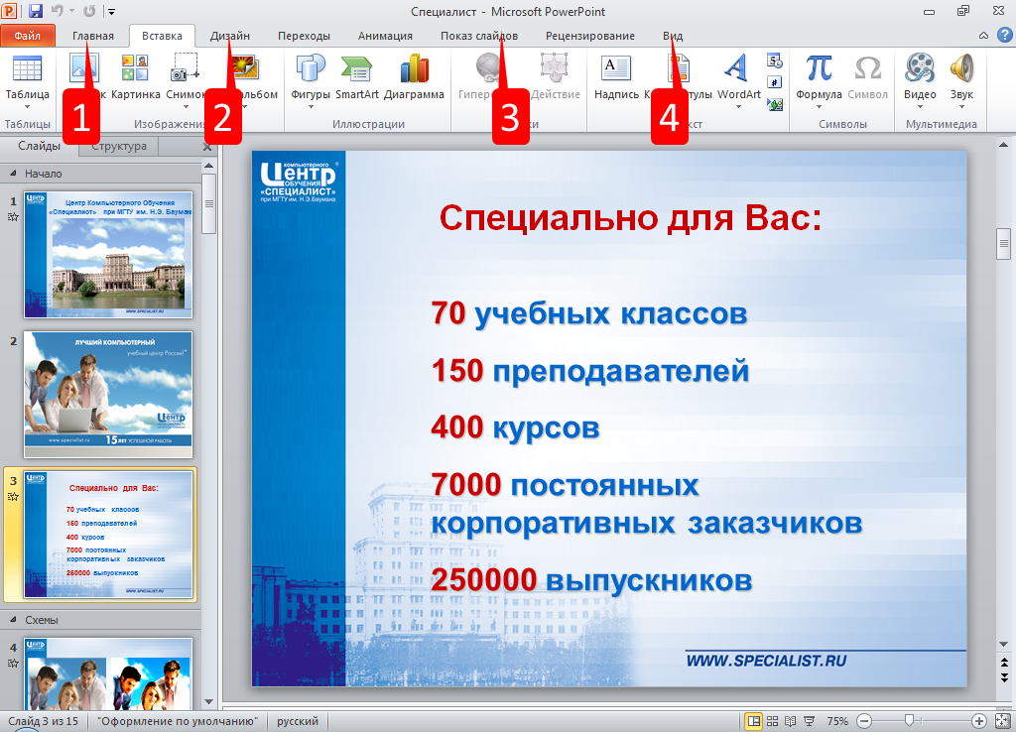This screenshot has width=1016, height=732.
Task: Start slide show from status bar icon
Action: tap(809, 721)
